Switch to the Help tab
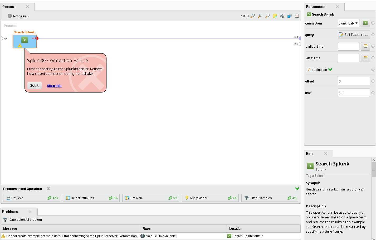The image size is (376, 240). click(310, 154)
